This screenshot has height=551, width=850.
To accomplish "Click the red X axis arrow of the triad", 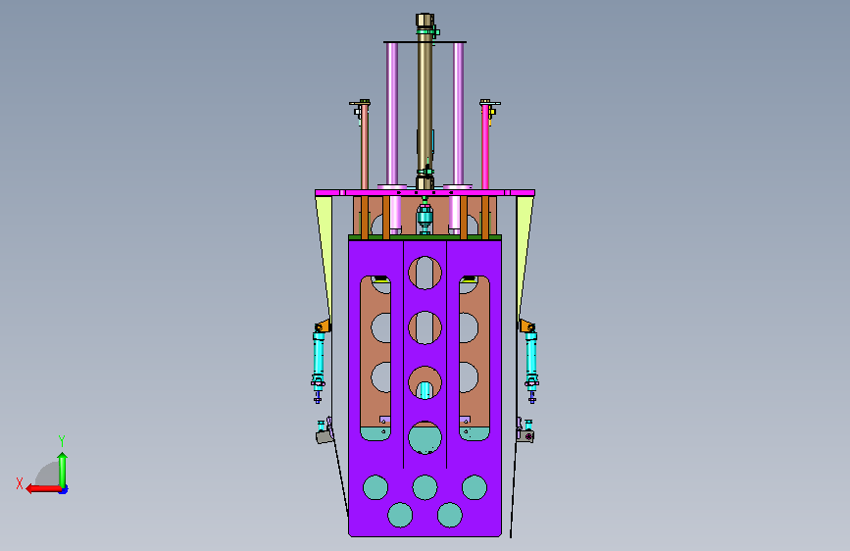I will coord(43,488).
